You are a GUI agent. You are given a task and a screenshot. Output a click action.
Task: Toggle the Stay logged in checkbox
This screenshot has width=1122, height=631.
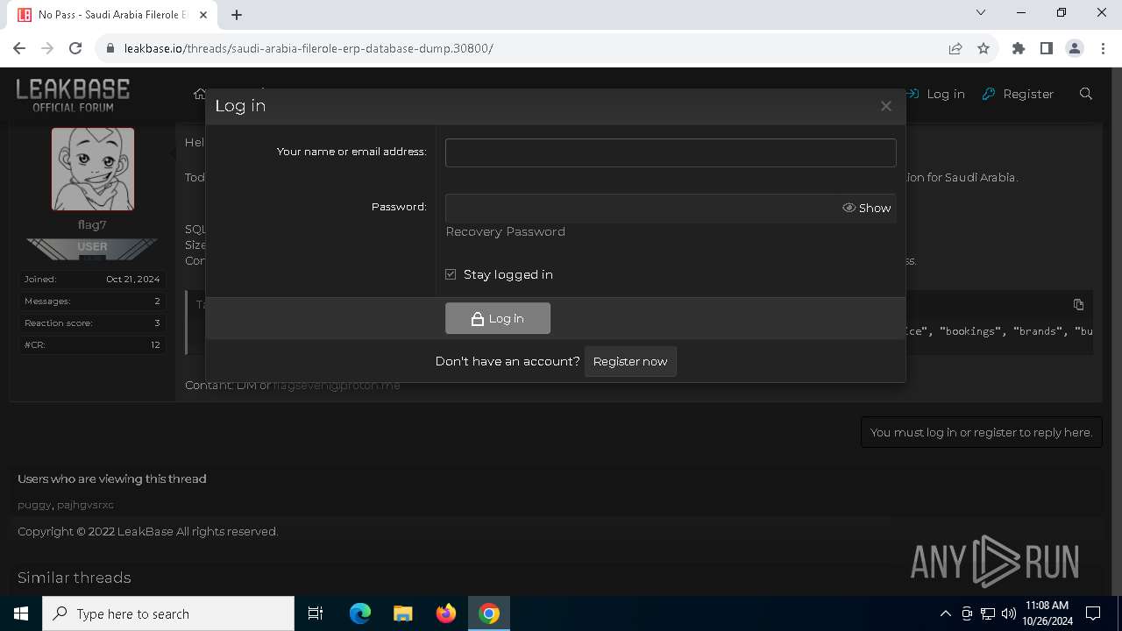click(451, 274)
